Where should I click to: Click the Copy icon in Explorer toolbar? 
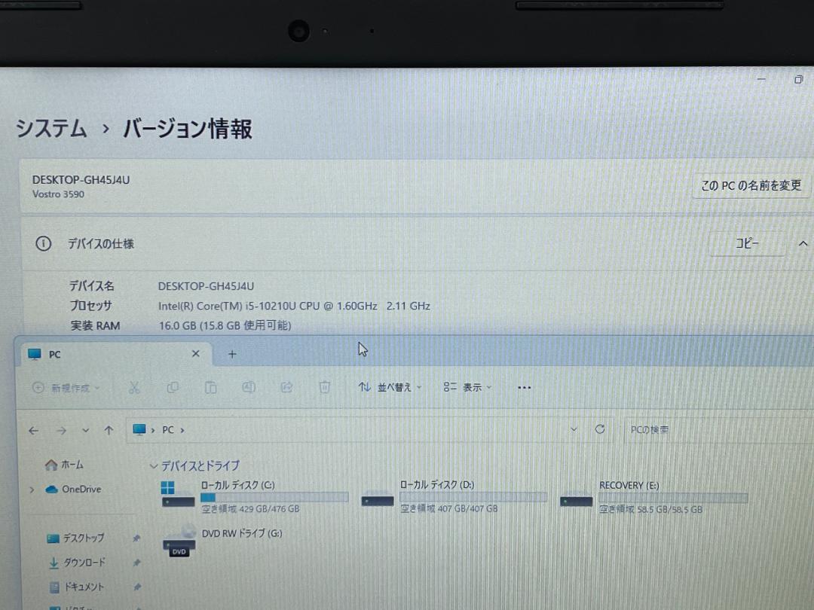pyautogui.click(x=173, y=388)
